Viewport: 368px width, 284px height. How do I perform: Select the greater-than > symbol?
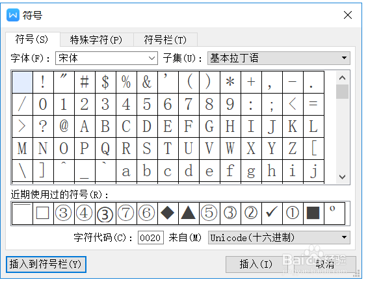[x=22, y=127]
